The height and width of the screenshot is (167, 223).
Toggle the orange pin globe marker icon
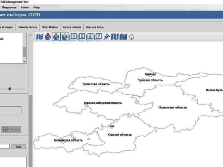click(x=56, y=37)
